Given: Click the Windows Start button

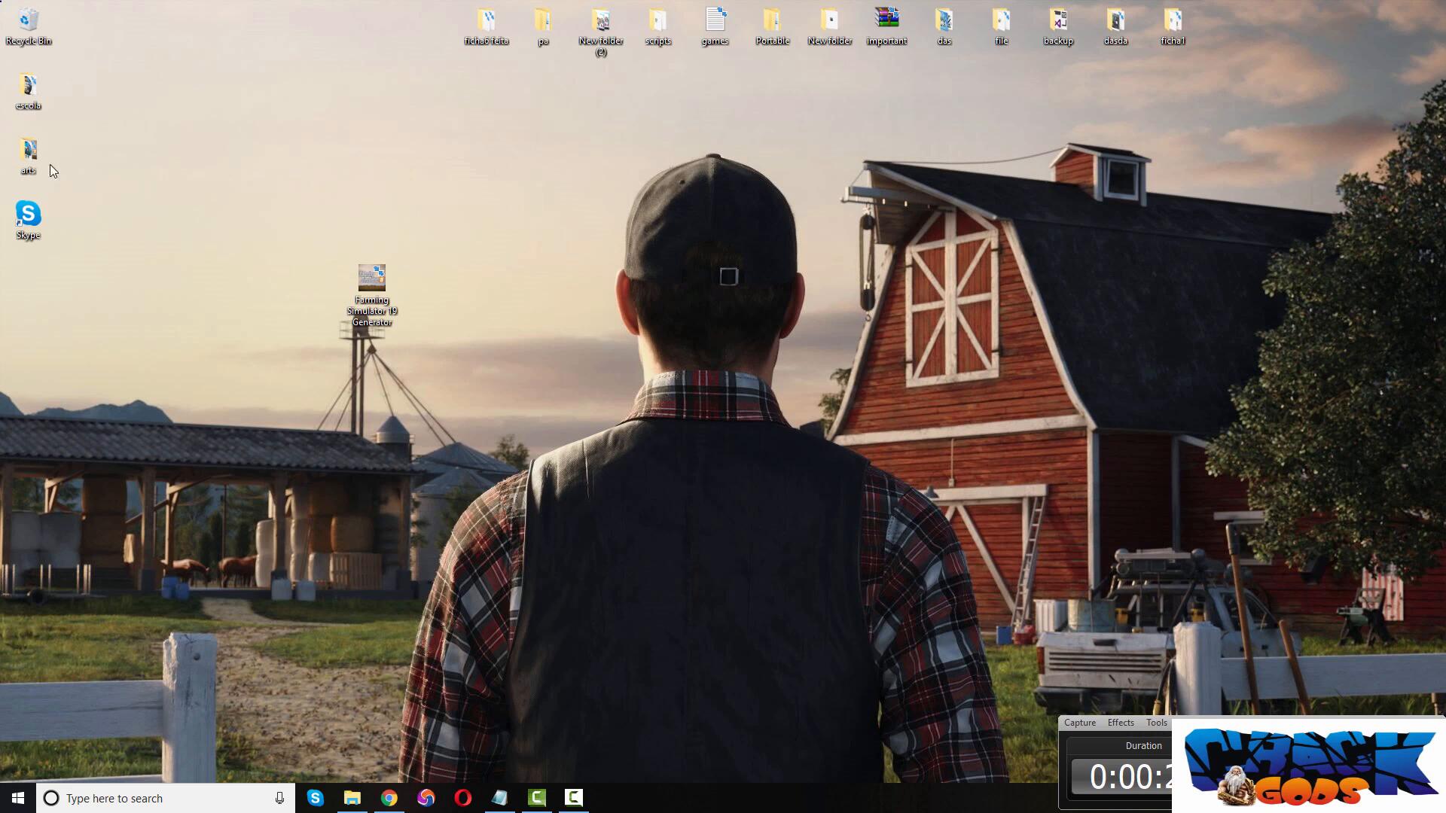Looking at the screenshot, I should [18, 798].
